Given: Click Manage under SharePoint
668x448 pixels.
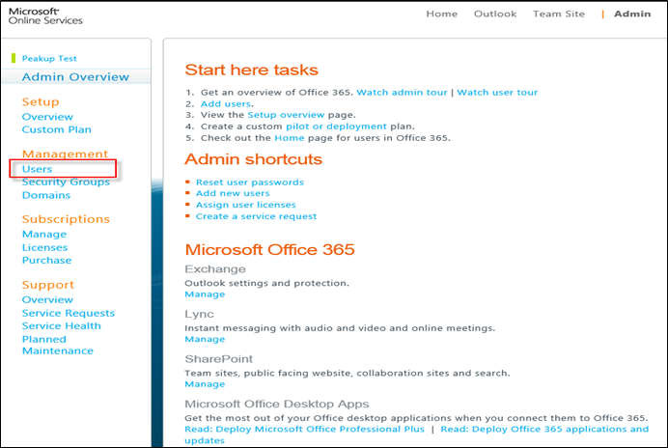Looking at the screenshot, I should pyautogui.click(x=205, y=384).
